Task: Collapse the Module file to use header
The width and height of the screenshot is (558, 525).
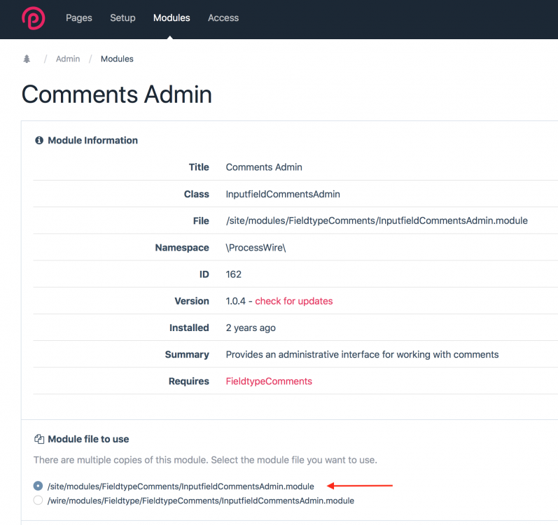Action: pyautogui.click(x=89, y=440)
